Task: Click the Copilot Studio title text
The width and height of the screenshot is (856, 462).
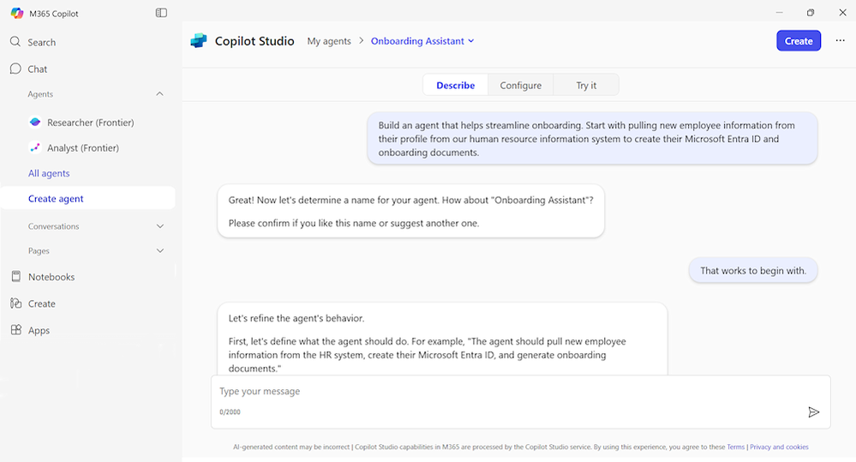Action: 254,41
